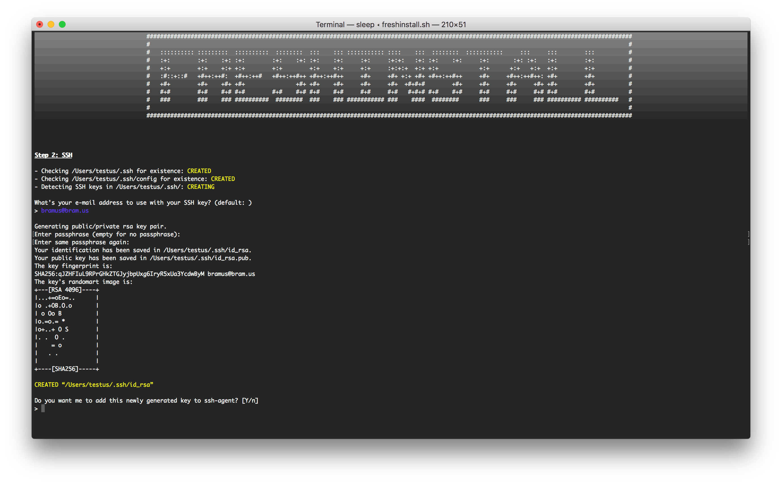Viewport: 782px width, 484px height.
Task: Click the red close window button
Action: pyautogui.click(x=40, y=24)
